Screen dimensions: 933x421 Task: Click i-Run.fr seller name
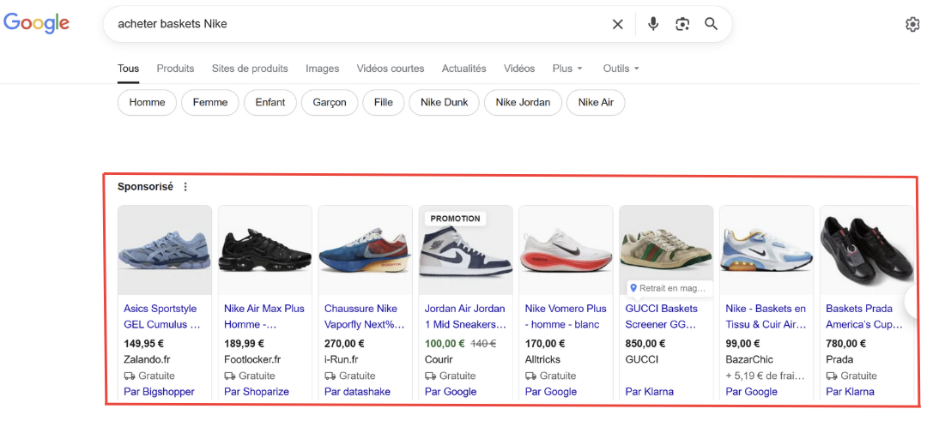point(342,359)
